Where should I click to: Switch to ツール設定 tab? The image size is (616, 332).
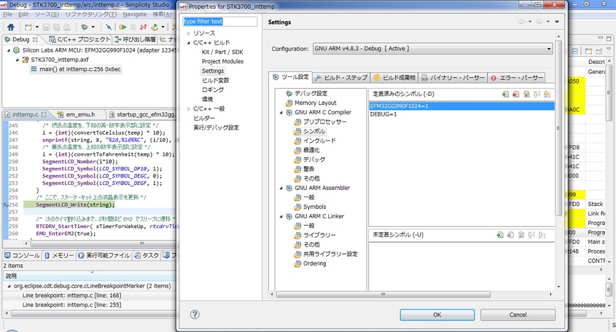[291, 77]
